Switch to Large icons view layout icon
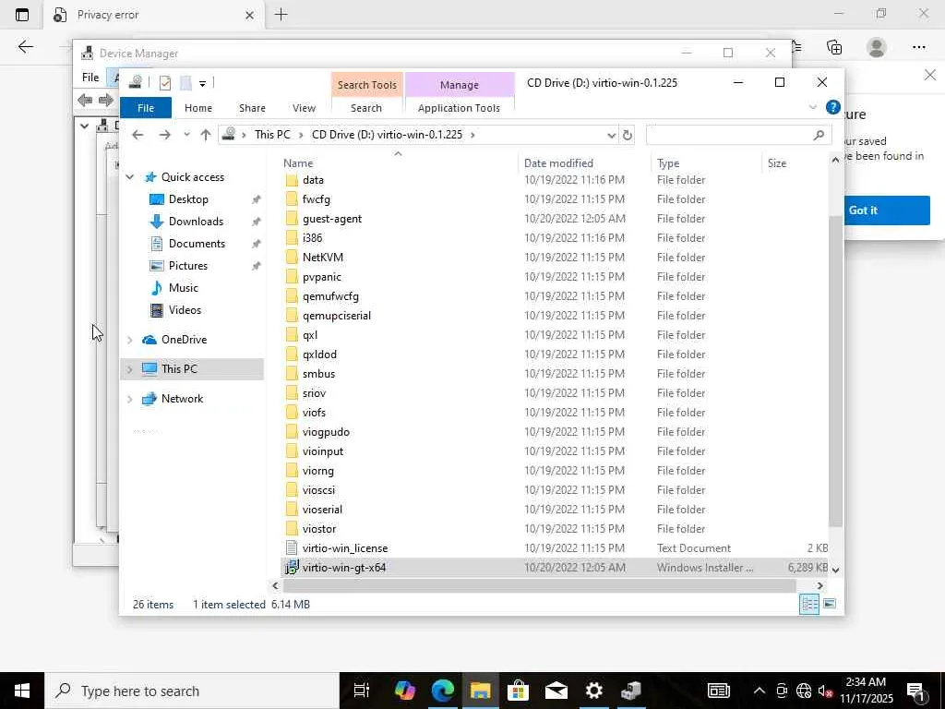This screenshot has height=709, width=945. [830, 604]
